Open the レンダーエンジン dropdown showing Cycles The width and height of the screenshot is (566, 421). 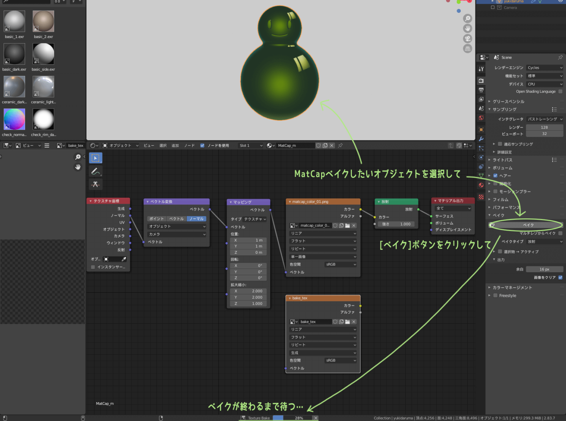tap(544, 67)
